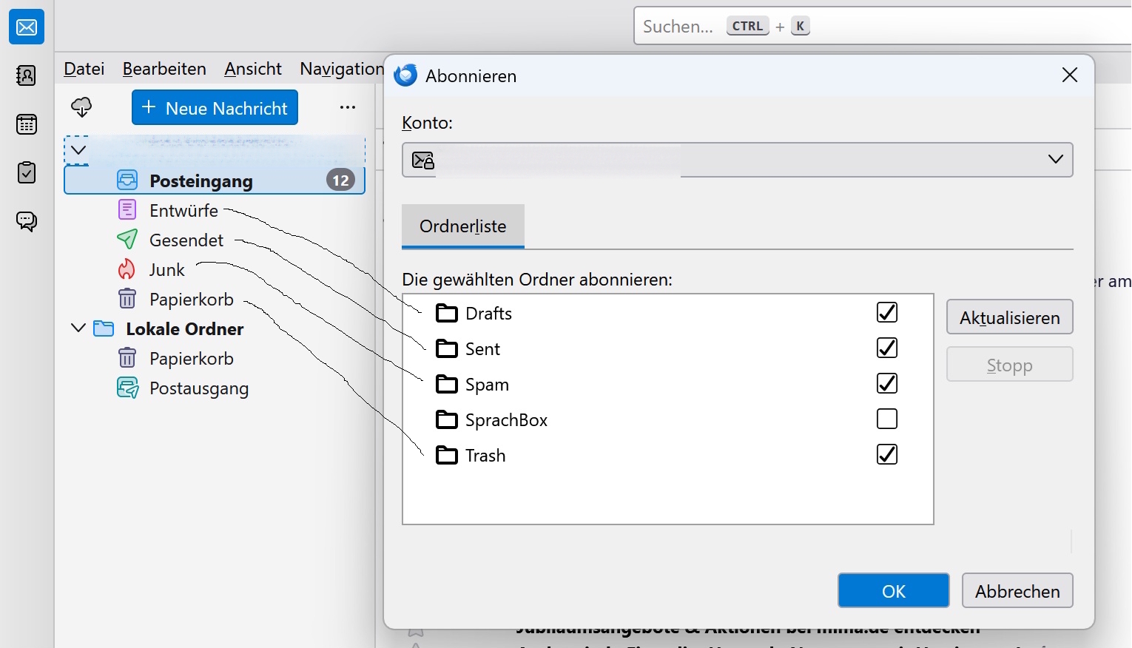1132x648 pixels.
Task: Open the Mail space icon
Action: 27,27
